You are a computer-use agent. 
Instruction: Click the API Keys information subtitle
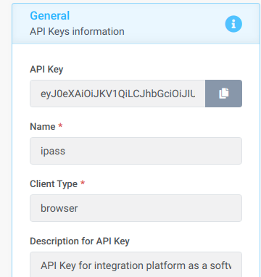pos(77,31)
